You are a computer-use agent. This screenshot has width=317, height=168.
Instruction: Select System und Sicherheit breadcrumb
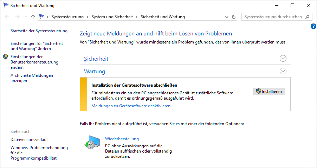coord(112,17)
